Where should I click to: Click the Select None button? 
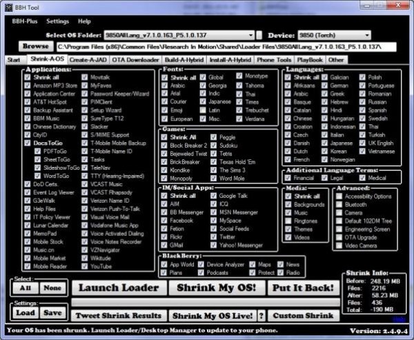click(52, 288)
